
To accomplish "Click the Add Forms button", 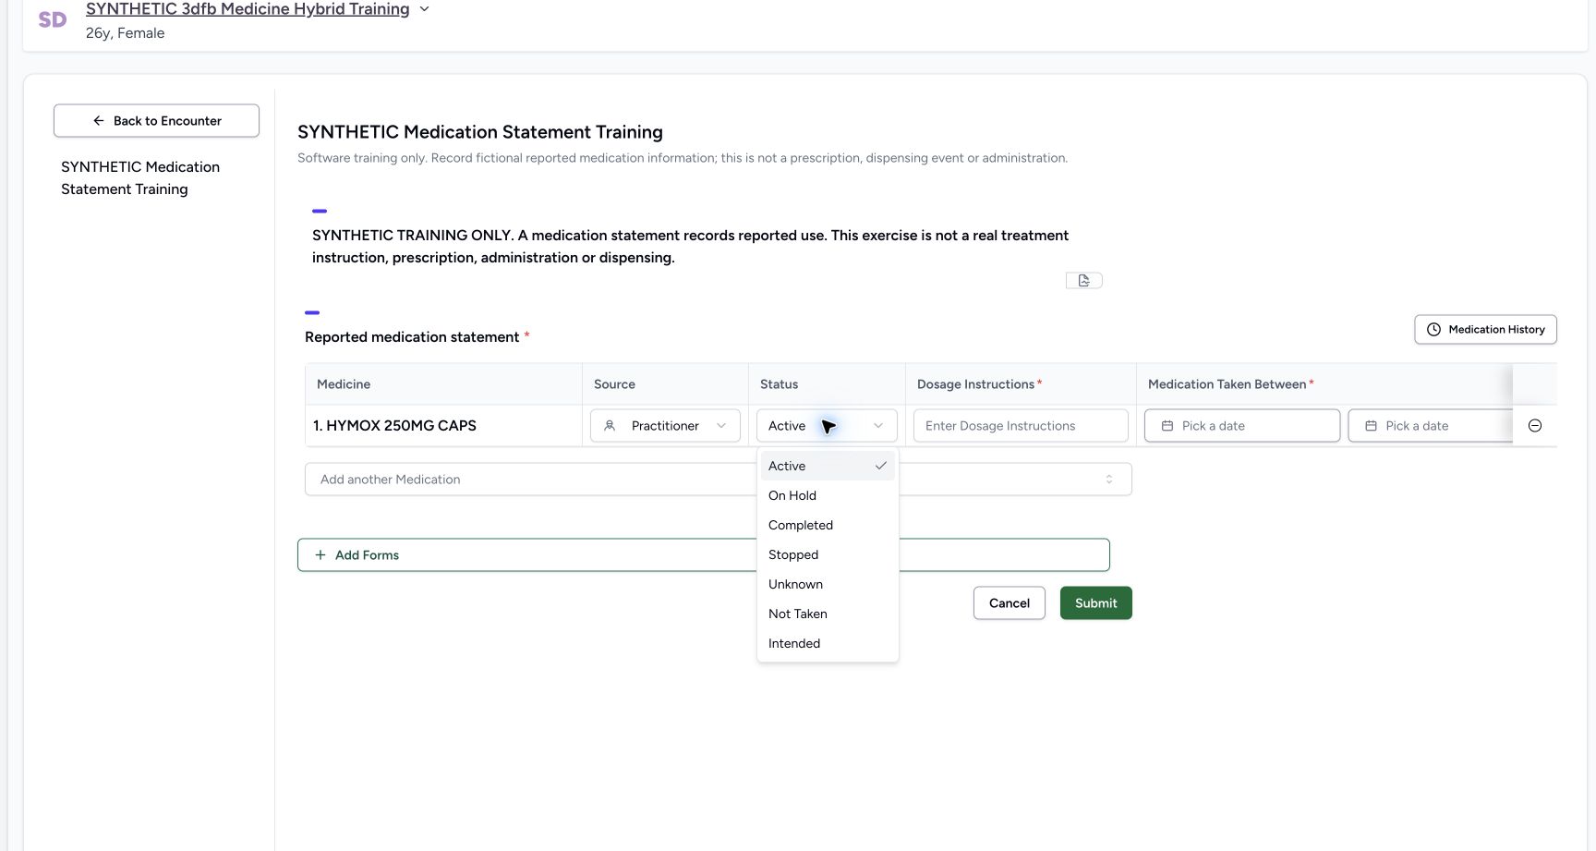I will click(704, 555).
